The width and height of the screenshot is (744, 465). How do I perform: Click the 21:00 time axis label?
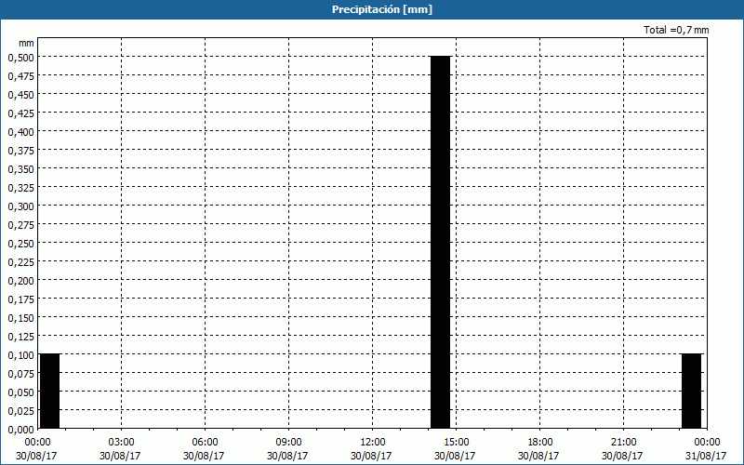(623, 443)
